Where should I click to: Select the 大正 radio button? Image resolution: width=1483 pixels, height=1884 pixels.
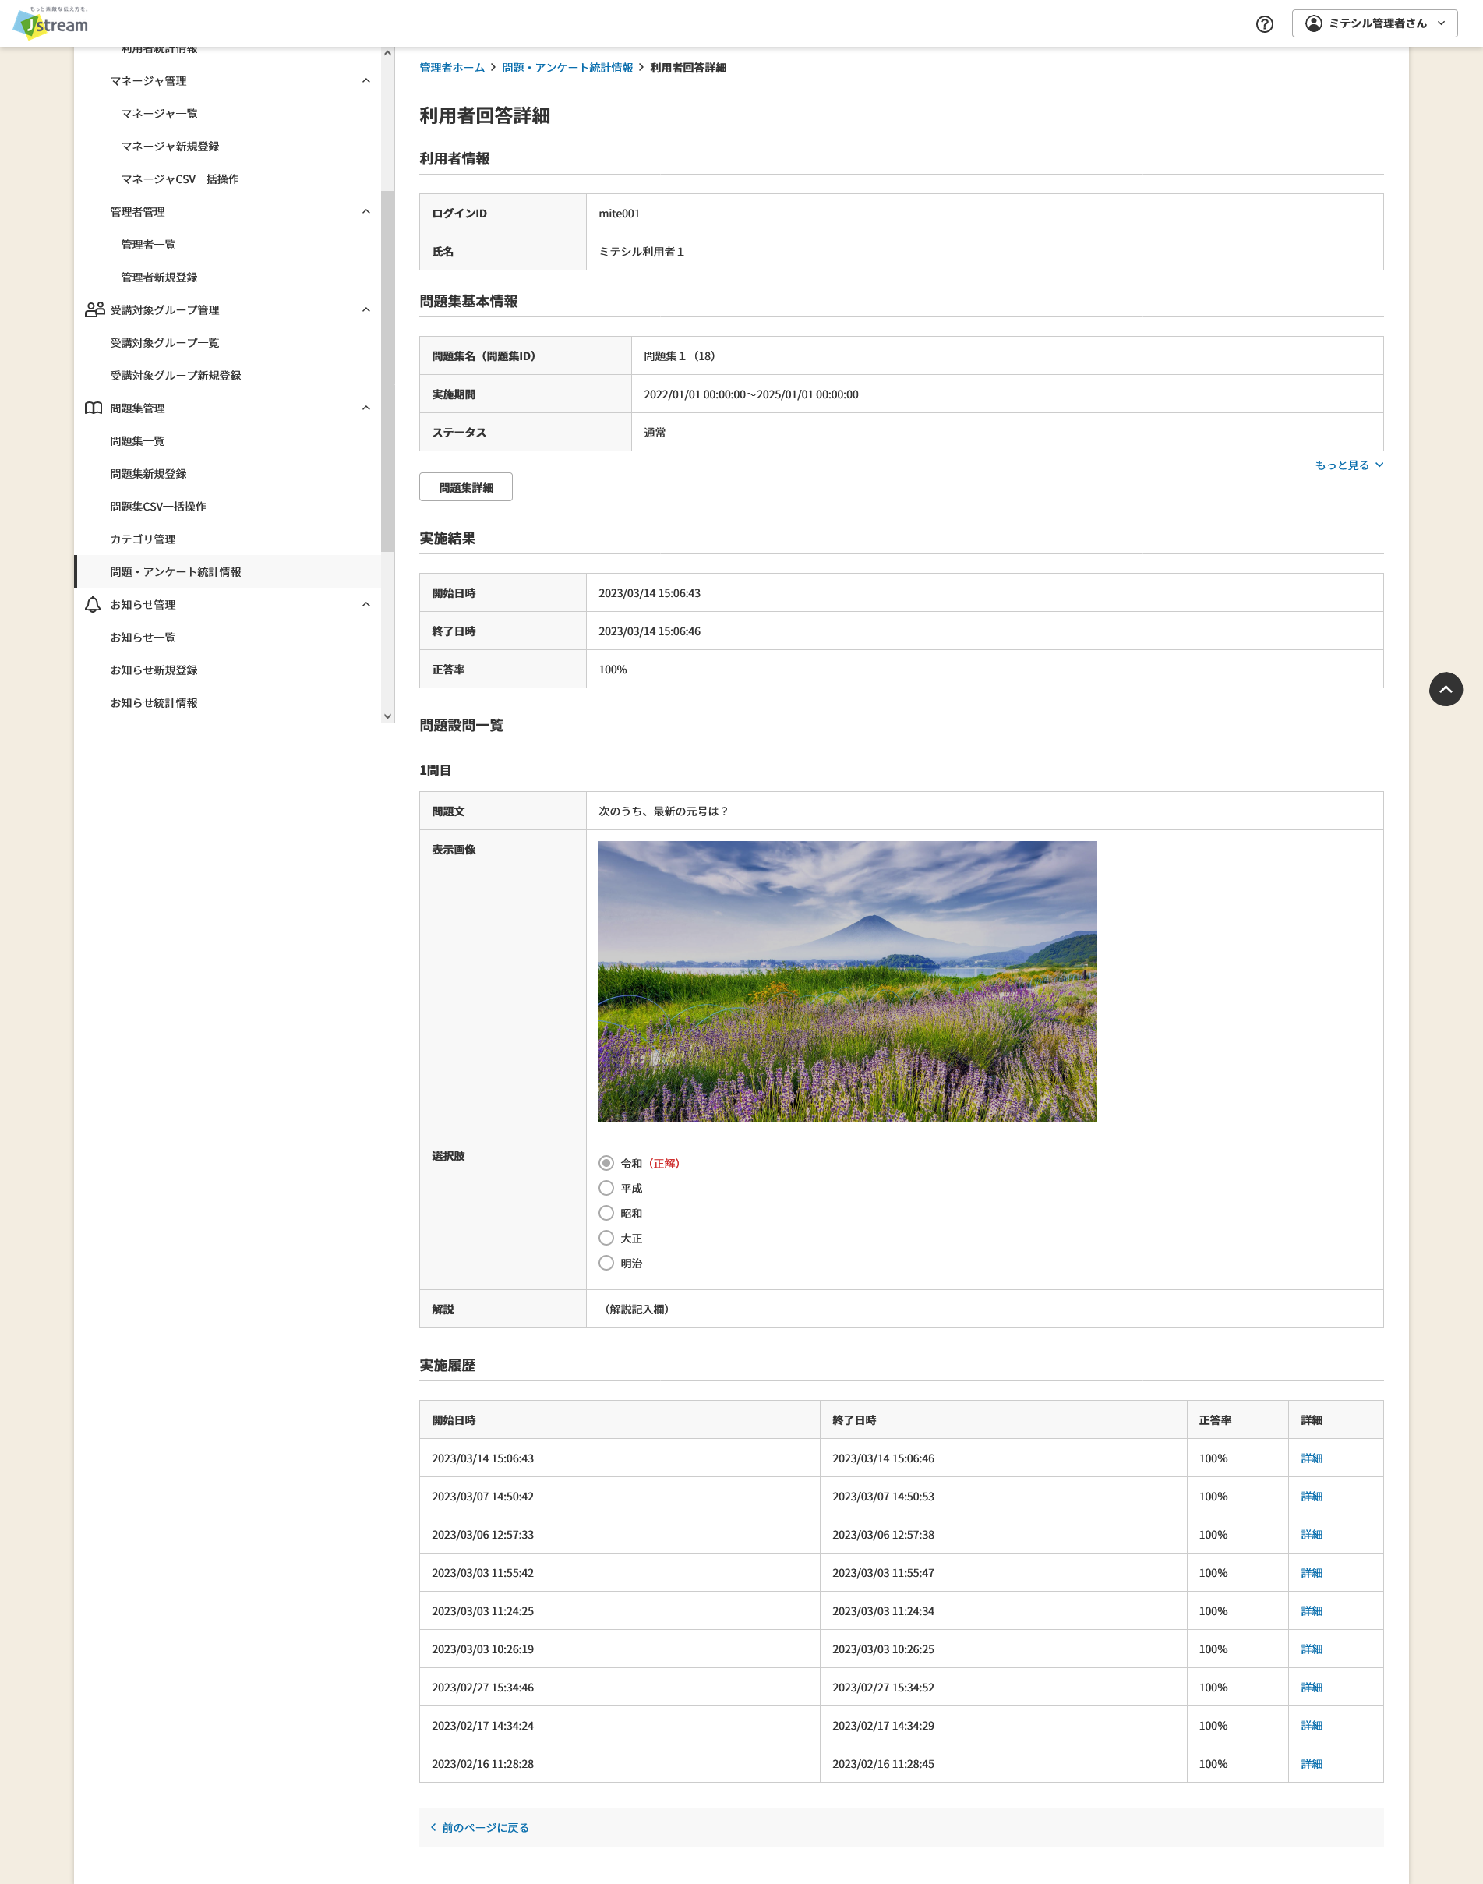pyautogui.click(x=606, y=1238)
